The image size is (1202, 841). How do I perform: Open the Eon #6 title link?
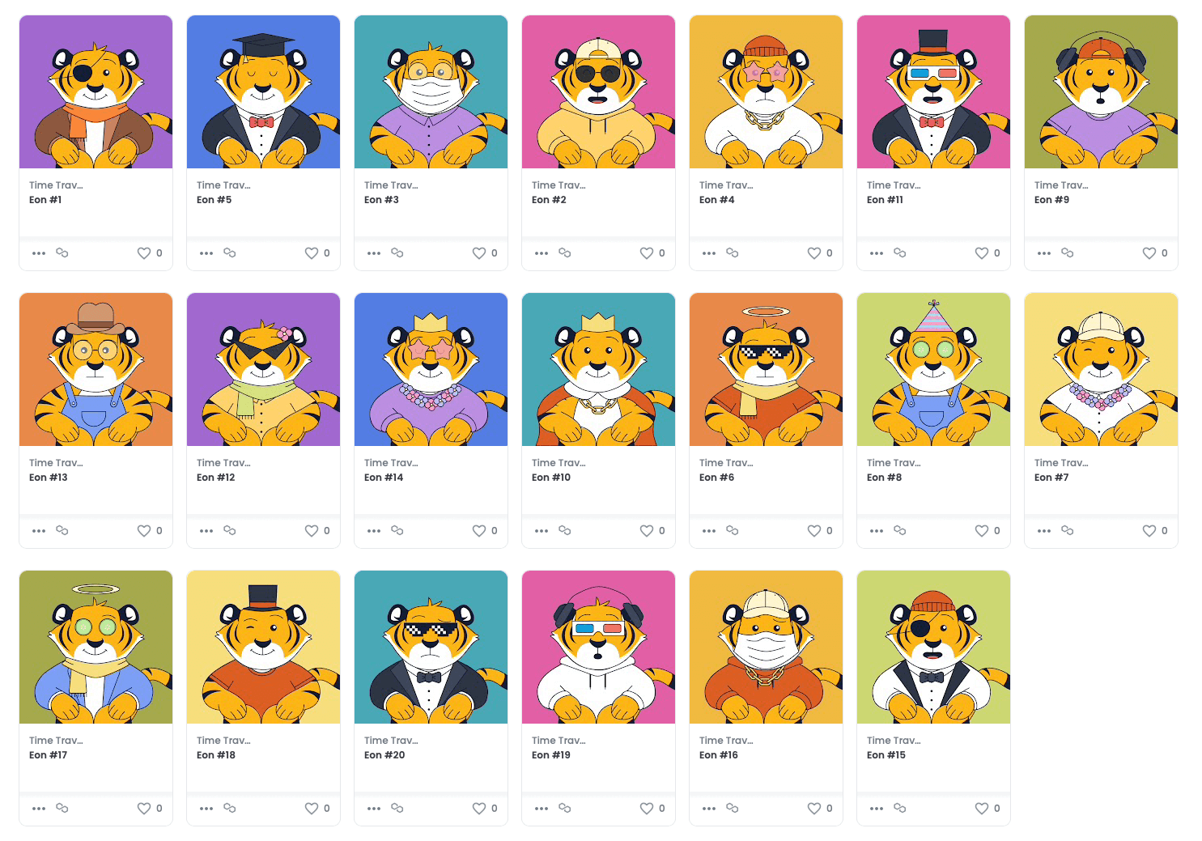pos(717,478)
